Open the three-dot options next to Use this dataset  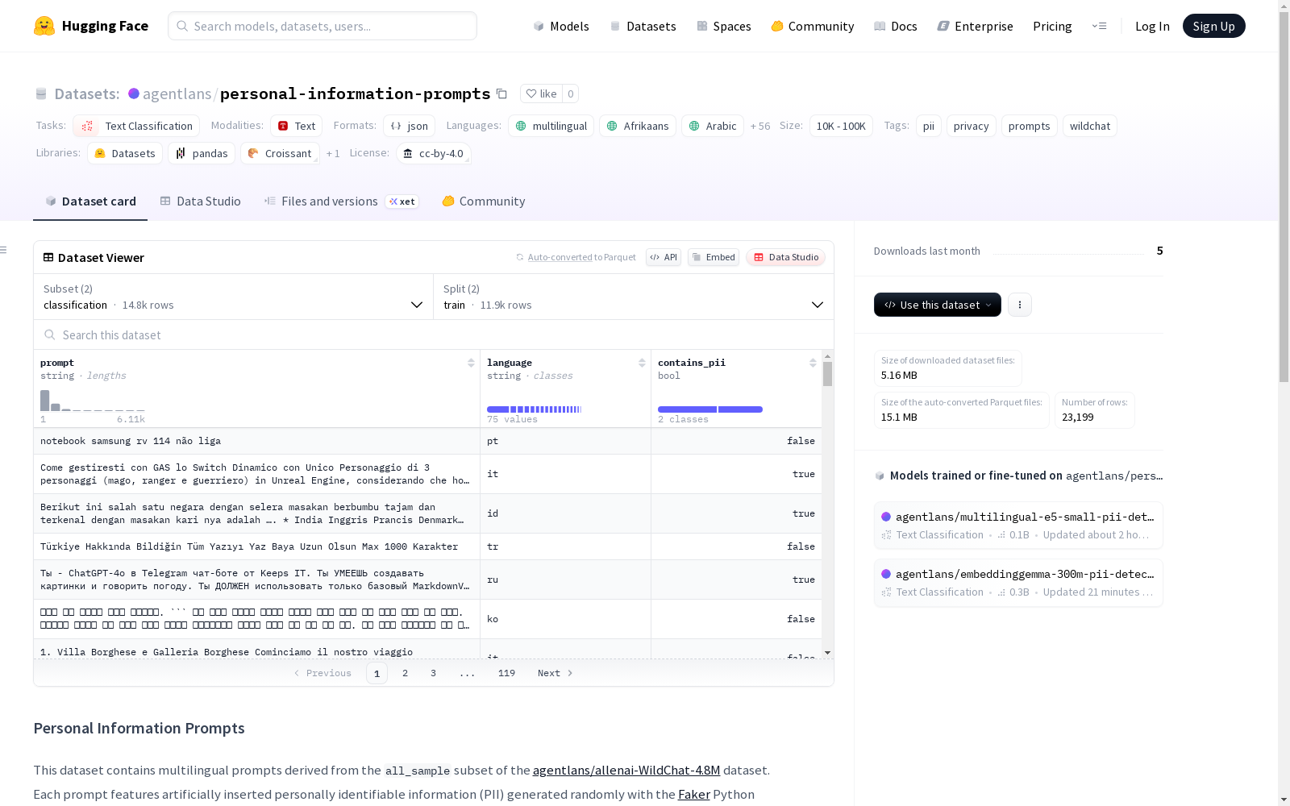pos(1020,305)
